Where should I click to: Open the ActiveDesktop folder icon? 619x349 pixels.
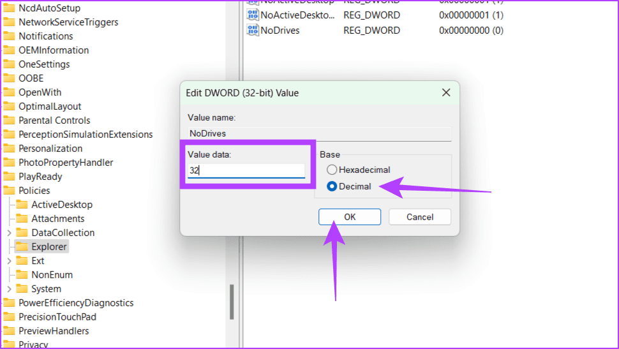pyautogui.click(x=22, y=205)
